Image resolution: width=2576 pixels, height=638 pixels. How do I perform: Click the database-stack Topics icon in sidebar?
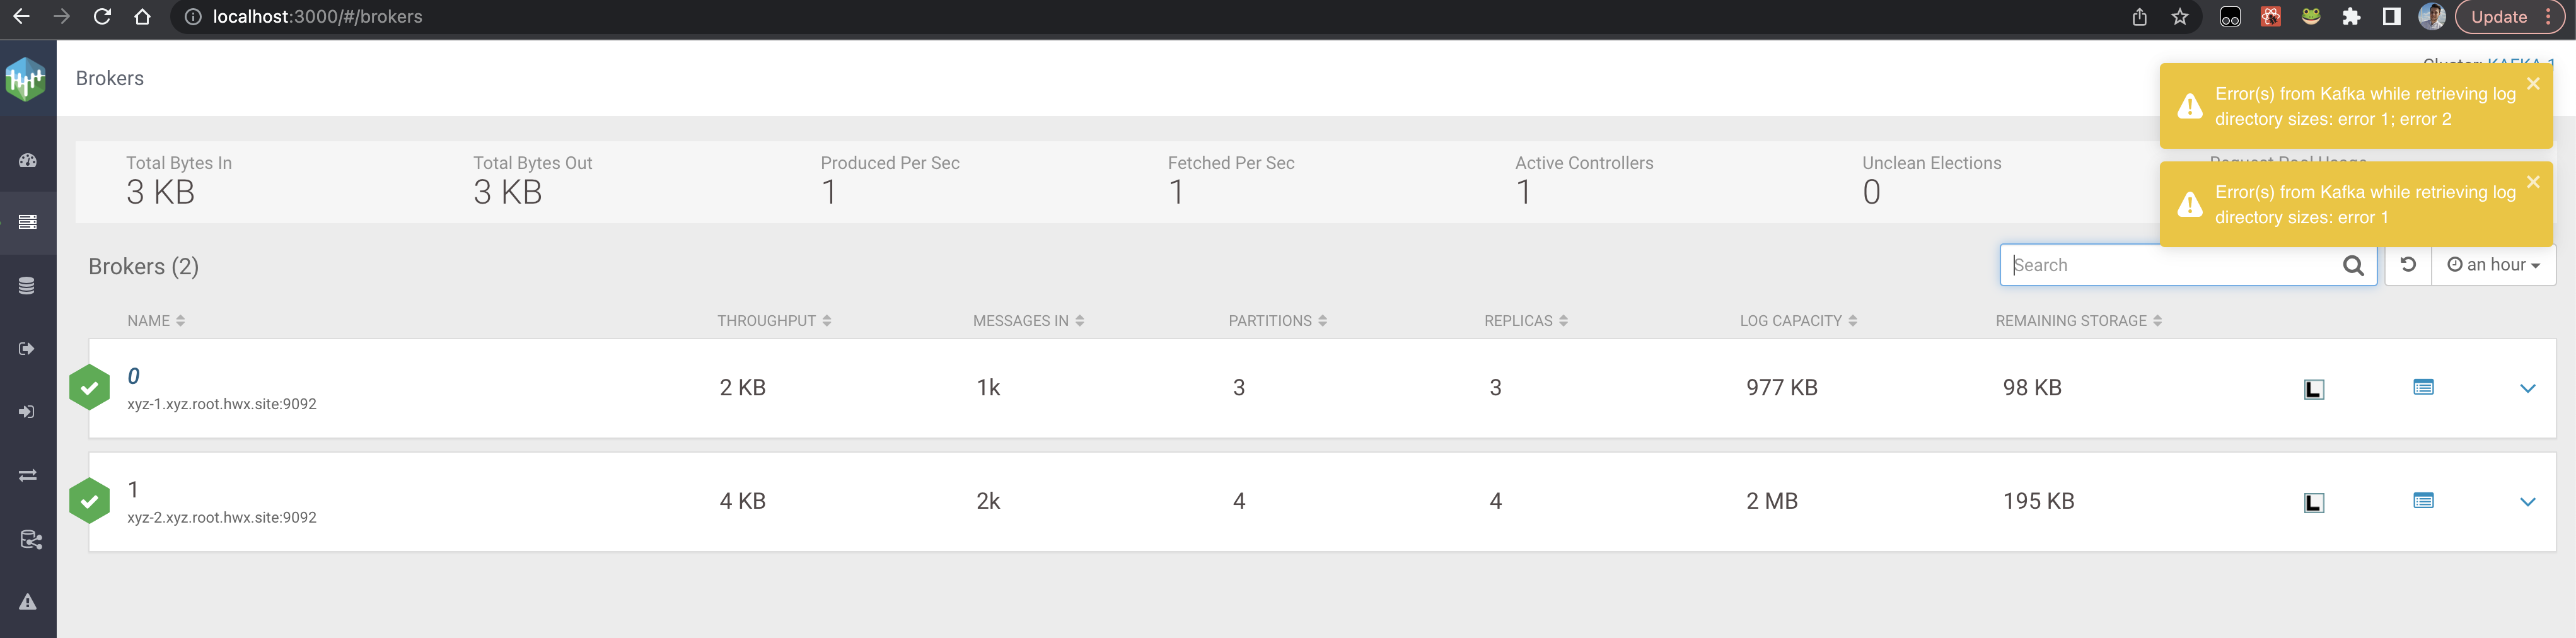point(28,286)
